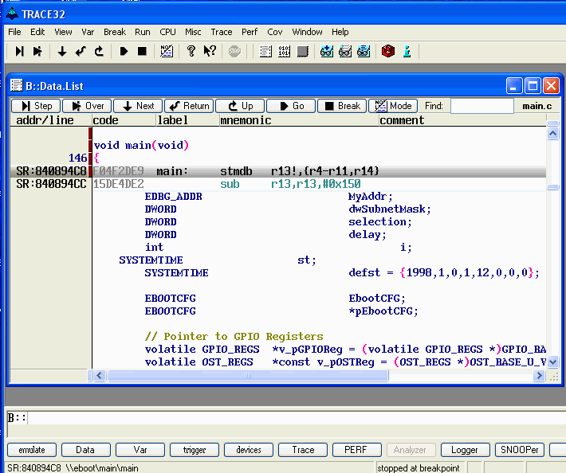Click the TRACE32 application title icon
This screenshot has width=566, height=473.
click(12, 14)
